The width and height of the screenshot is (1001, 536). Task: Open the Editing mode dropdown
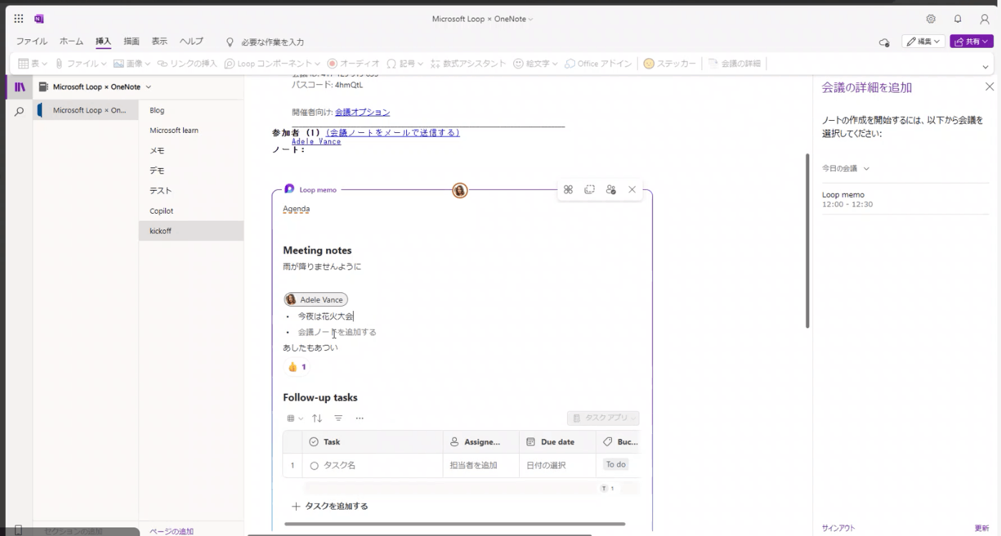pos(923,41)
